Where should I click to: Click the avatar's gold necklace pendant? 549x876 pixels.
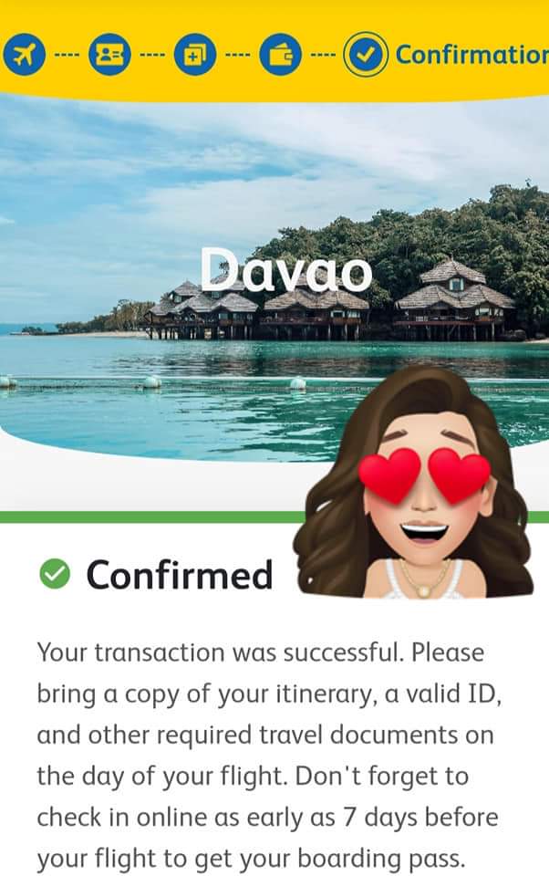(423, 590)
